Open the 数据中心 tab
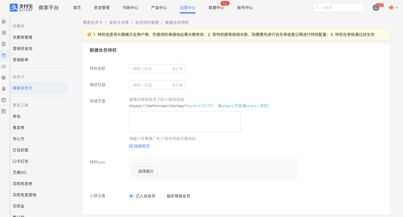403x217 pixels. pyautogui.click(x=216, y=8)
